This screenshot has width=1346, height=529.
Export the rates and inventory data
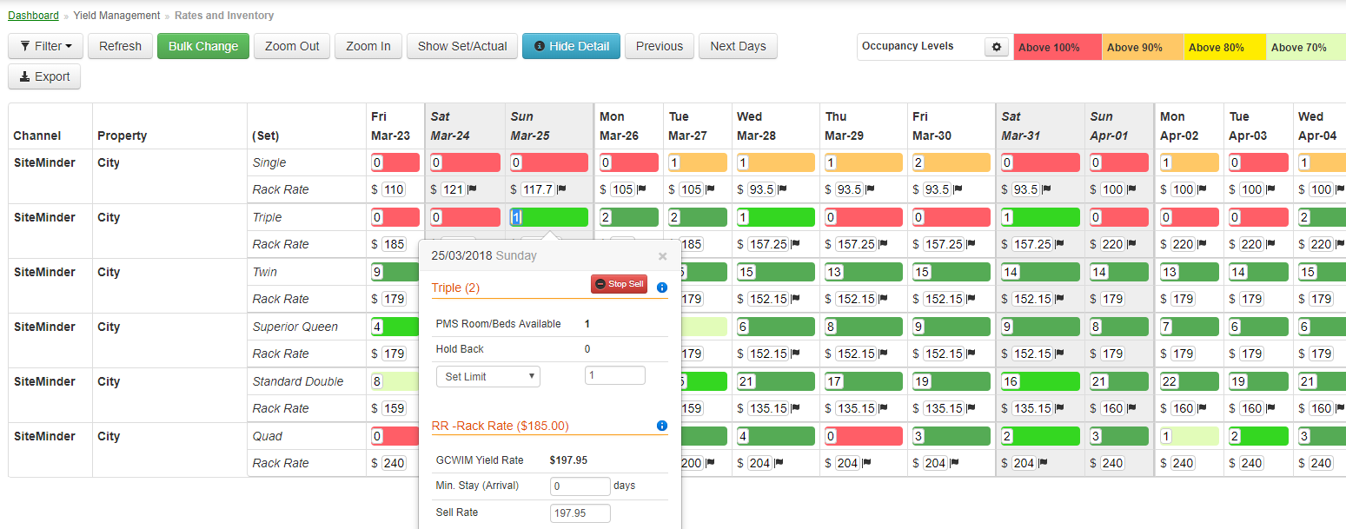(44, 76)
